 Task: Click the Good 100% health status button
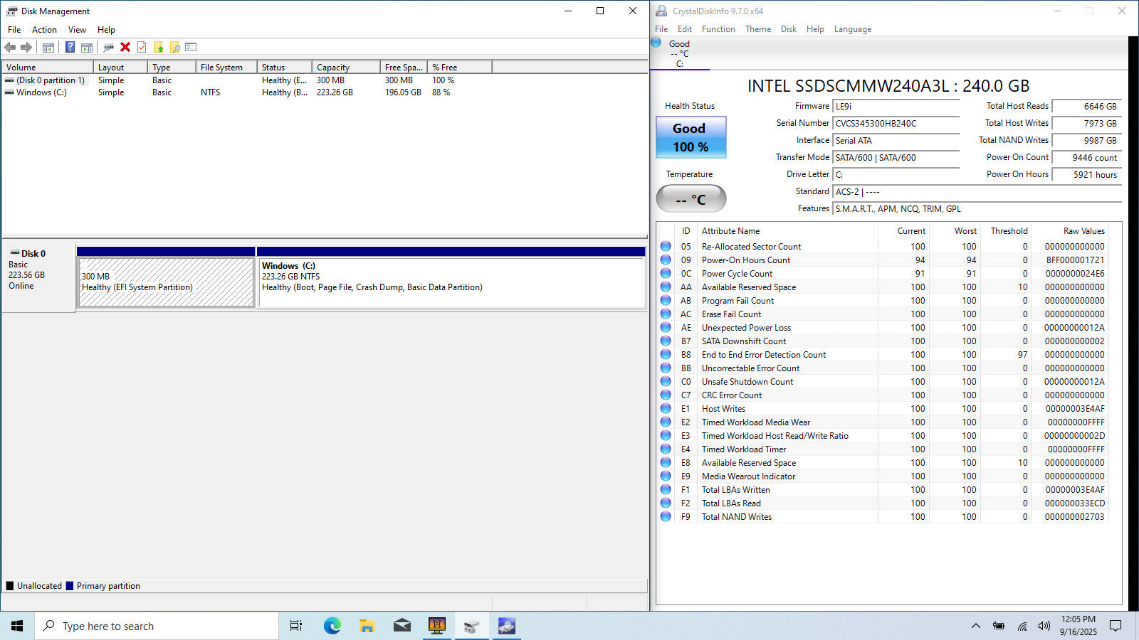pyautogui.click(x=691, y=137)
